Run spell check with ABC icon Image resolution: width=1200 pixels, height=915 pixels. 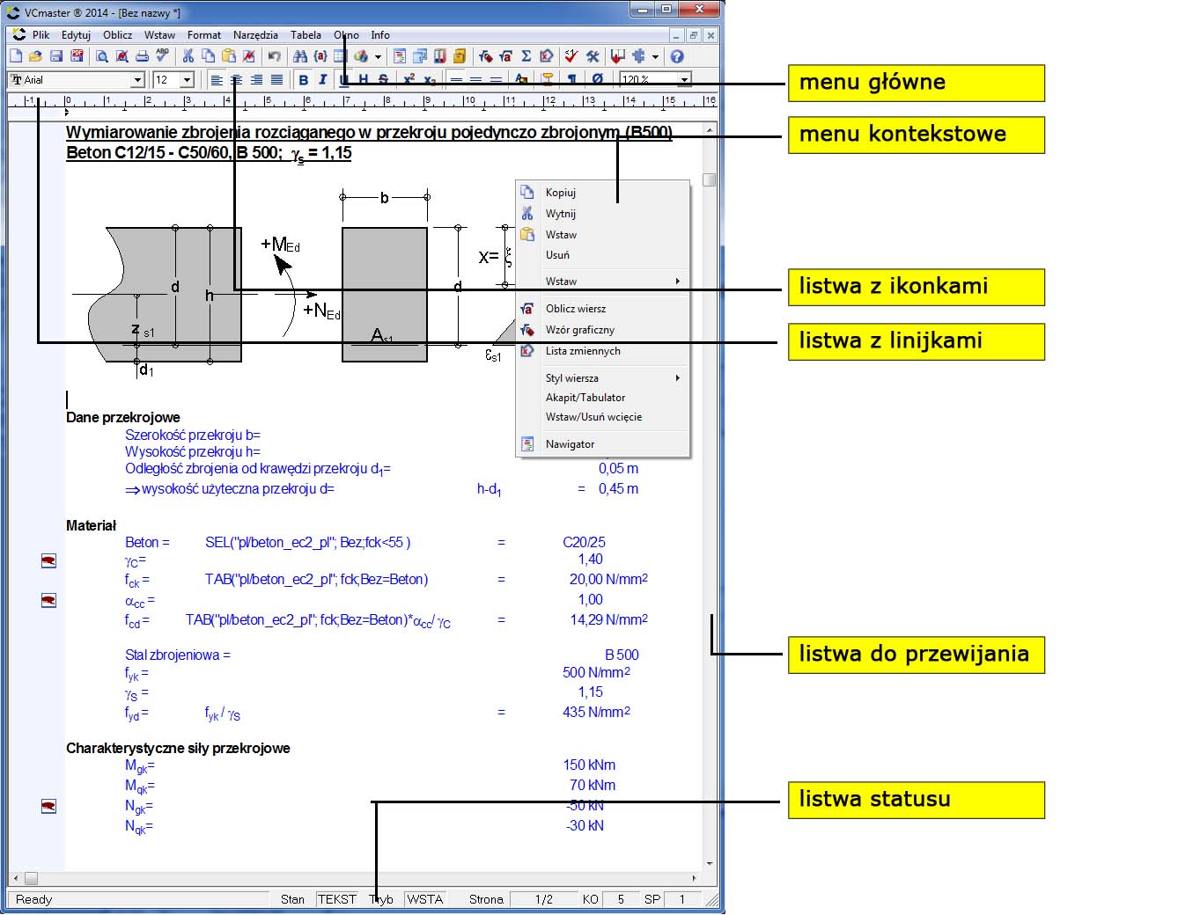coord(162,55)
